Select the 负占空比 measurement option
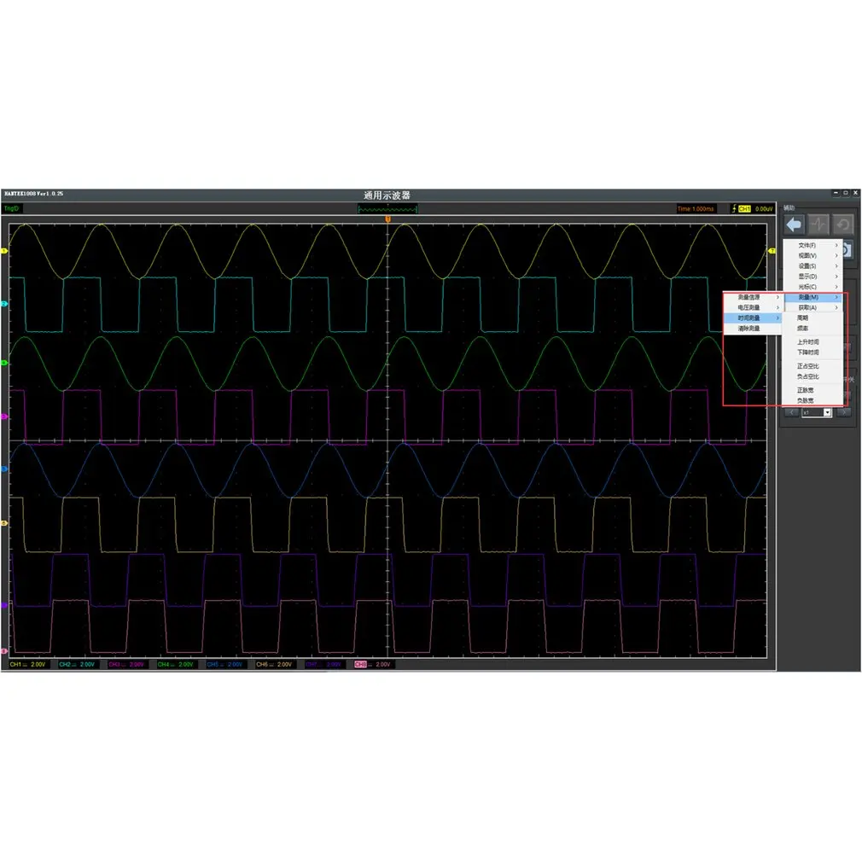 point(812,376)
